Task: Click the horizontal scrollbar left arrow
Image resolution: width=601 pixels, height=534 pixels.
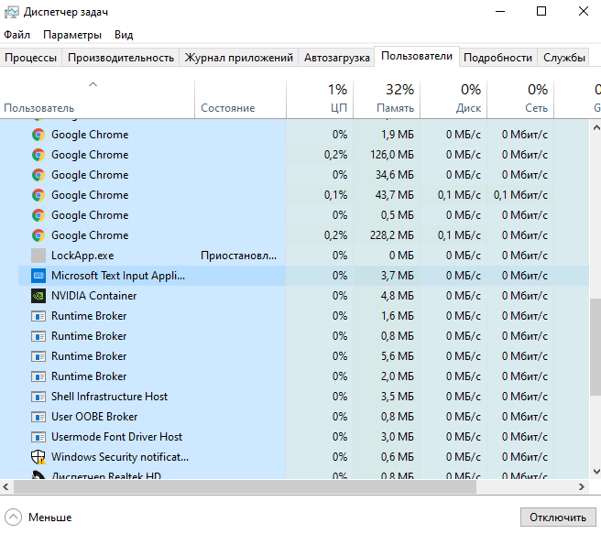Action: pos(5,487)
